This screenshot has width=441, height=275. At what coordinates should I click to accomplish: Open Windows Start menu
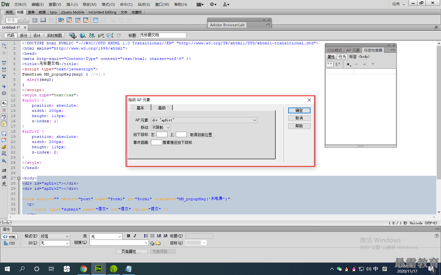point(7,269)
